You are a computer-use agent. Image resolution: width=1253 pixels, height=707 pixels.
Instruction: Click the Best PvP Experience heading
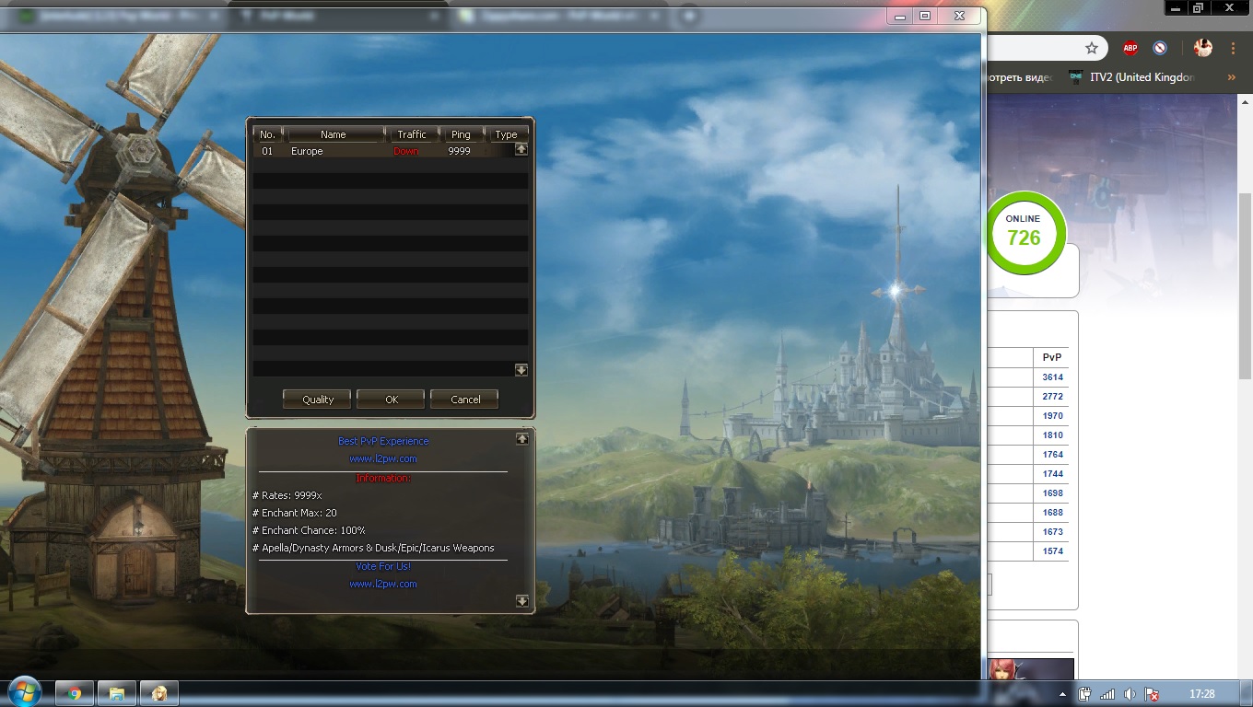[383, 441]
